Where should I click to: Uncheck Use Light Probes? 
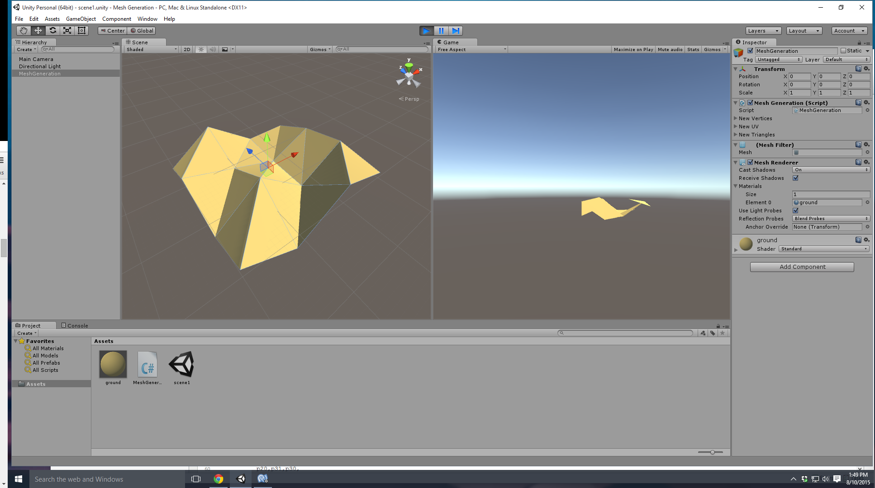pos(795,211)
